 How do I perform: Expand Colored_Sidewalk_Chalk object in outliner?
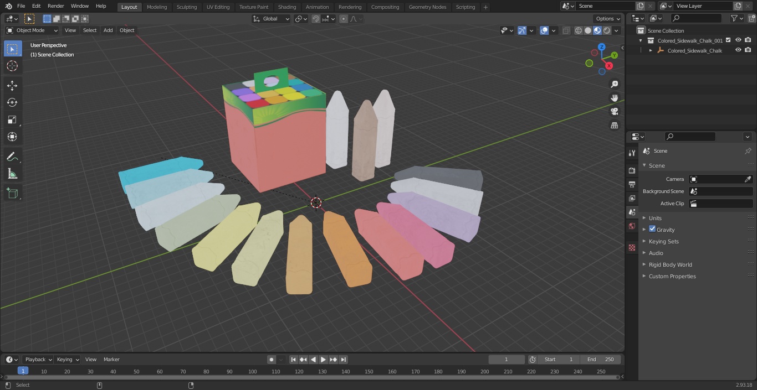point(651,50)
